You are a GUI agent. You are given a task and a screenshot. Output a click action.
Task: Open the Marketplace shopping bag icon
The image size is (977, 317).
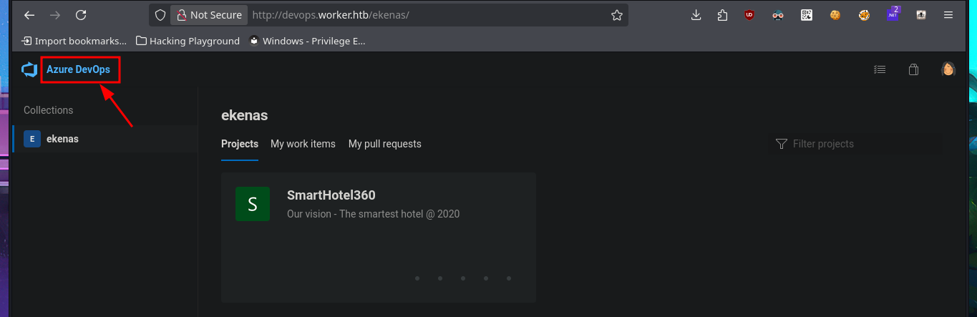(x=913, y=69)
